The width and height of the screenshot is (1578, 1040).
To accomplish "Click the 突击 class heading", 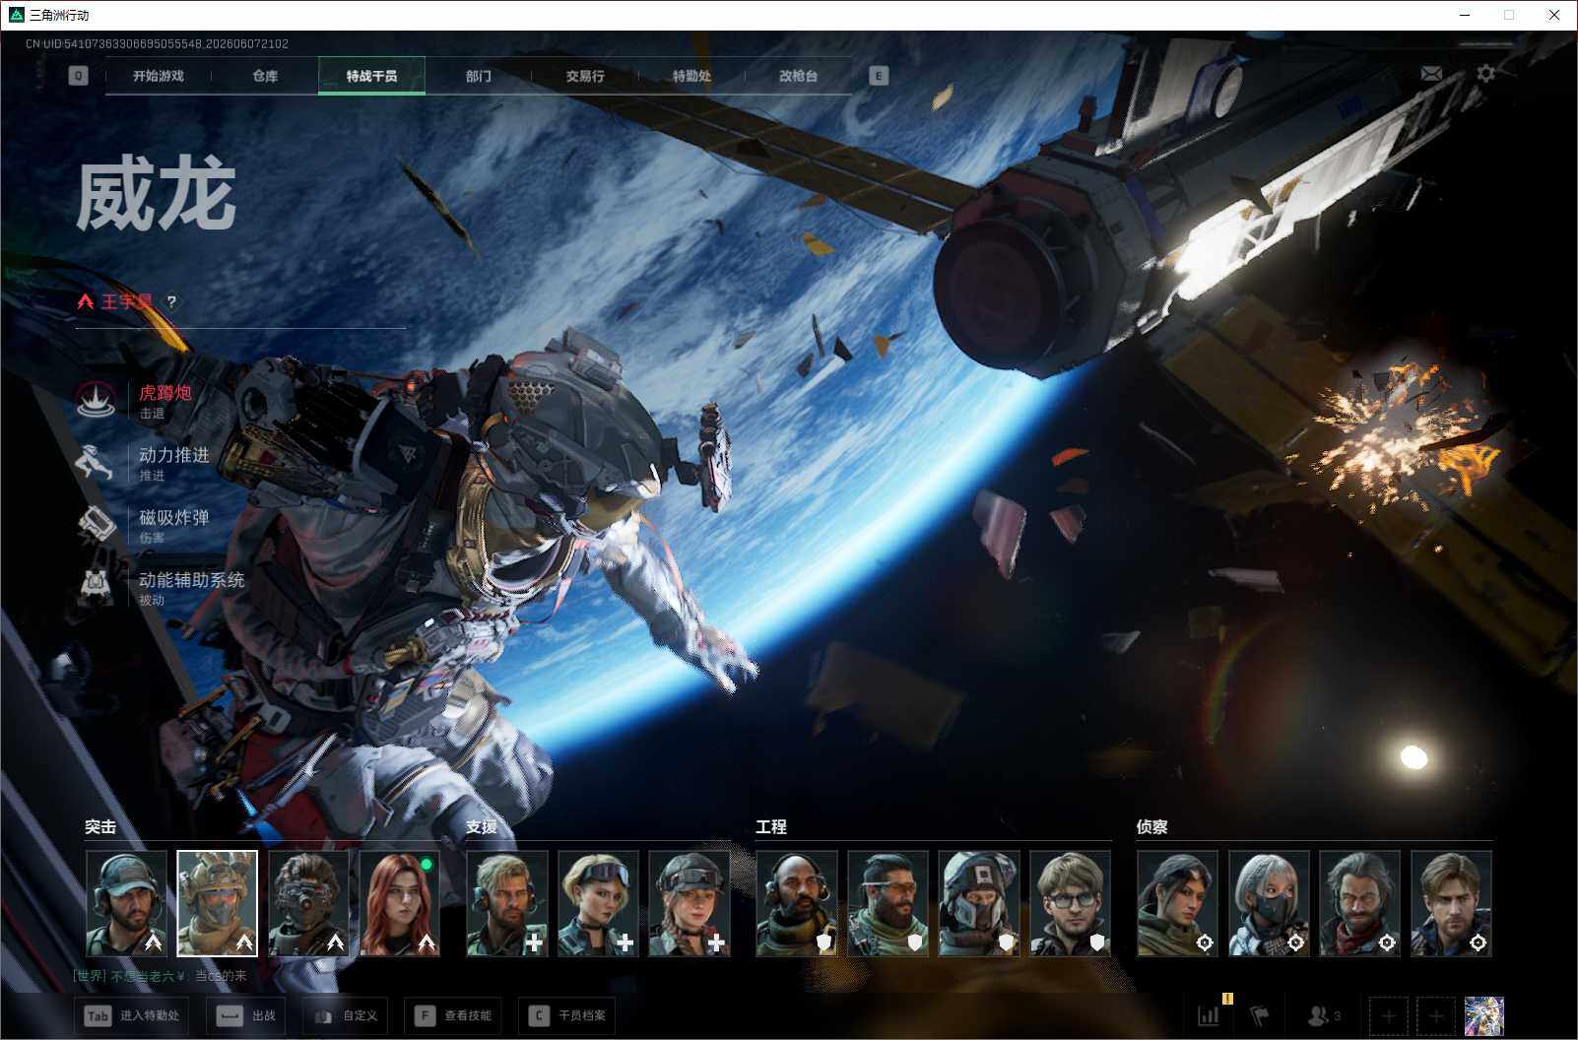I will pyautogui.click(x=100, y=827).
